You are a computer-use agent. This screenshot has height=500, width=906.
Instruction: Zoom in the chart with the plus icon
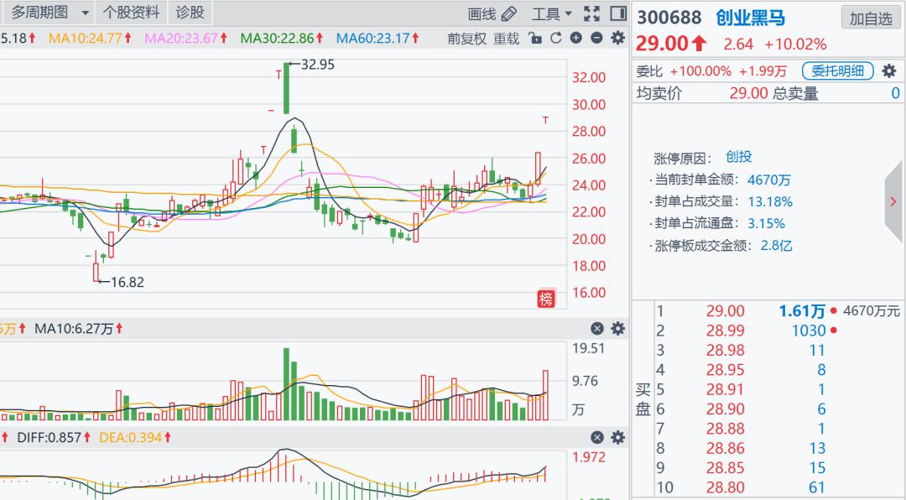coord(575,39)
